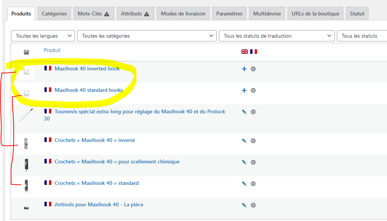The width and height of the screenshot is (387, 221).
Task: Open Crochets « Maxihook 40 » standard product
Action: [97, 183]
